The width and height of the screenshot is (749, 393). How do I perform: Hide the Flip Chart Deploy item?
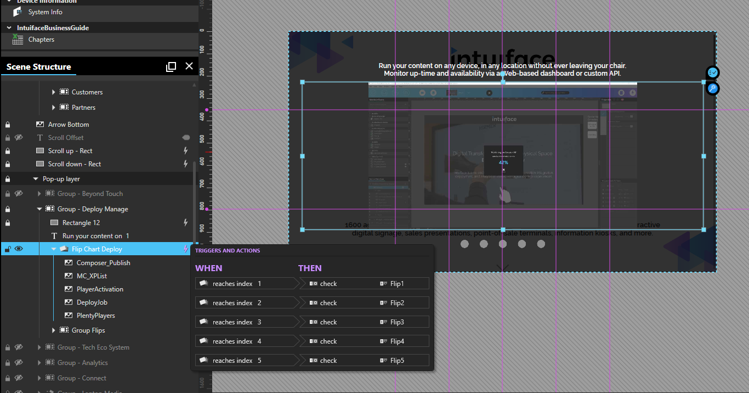[19, 249]
